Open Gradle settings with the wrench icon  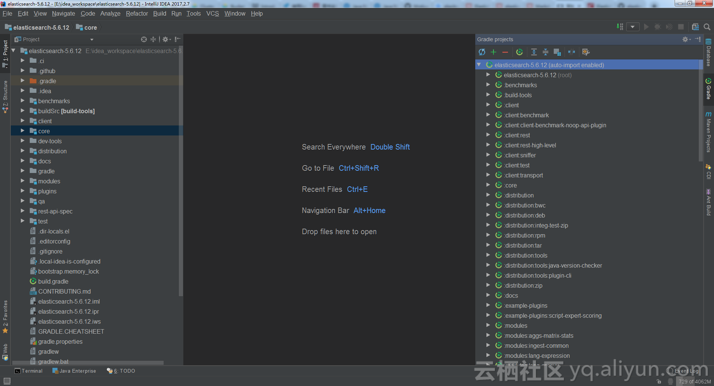tap(586, 52)
